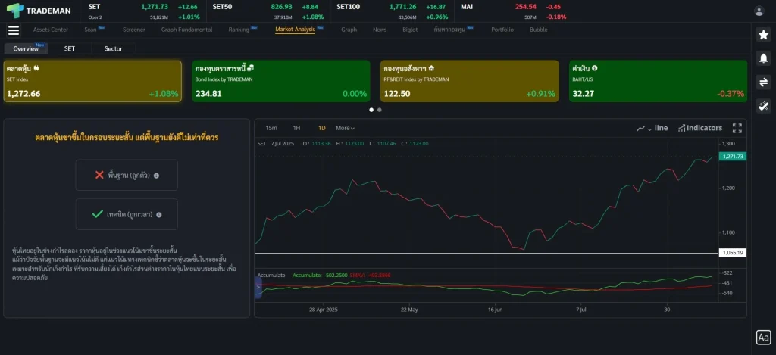This screenshot has width=776, height=355.
Task: Click the SET100 index ticker in header
Action: pyautogui.click(x=392, y=11)
